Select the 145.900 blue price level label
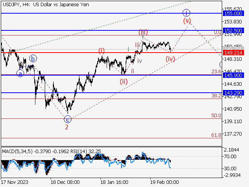Image resolution: width=249 pixels, height=187 pixels. [x=233, y=75]
